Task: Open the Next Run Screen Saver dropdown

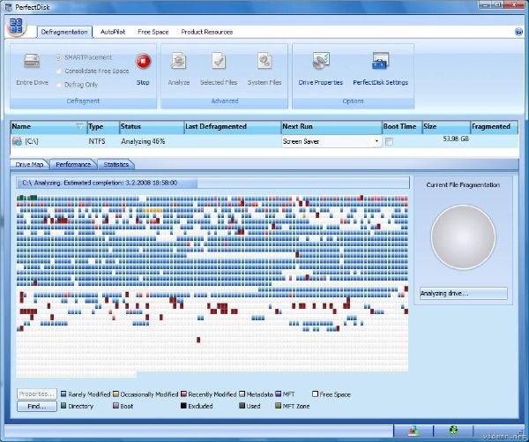Action: [376, 141]
